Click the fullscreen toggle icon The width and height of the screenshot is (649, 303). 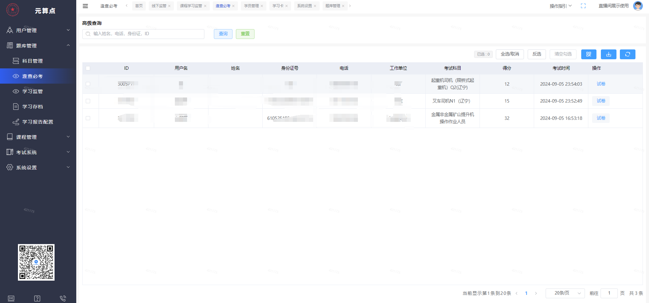tap(583, 6)
